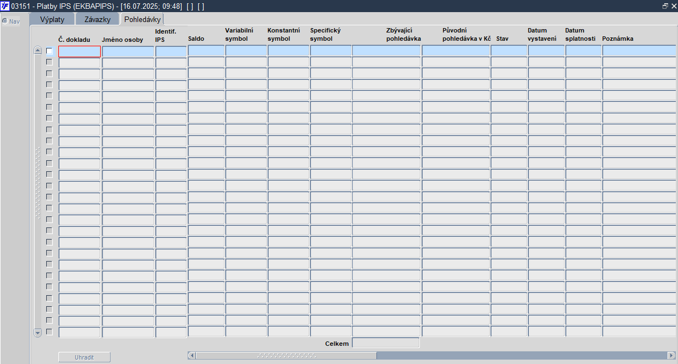Click first row's Datum vystavení field
Image resolution: width=678 pixels, height=364 pixels.
pyautogui.click(x=546, y=50)
